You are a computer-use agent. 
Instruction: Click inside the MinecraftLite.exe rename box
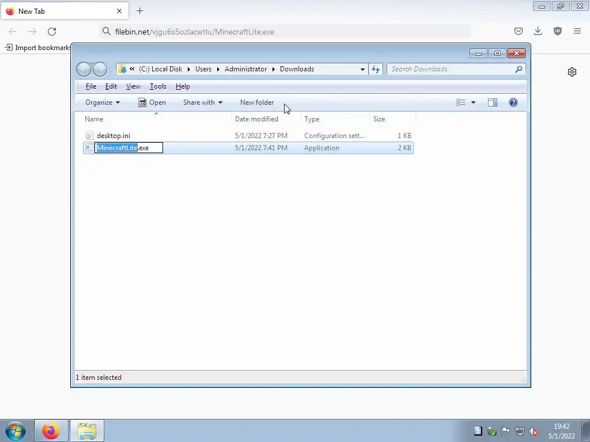pos(128,148)
